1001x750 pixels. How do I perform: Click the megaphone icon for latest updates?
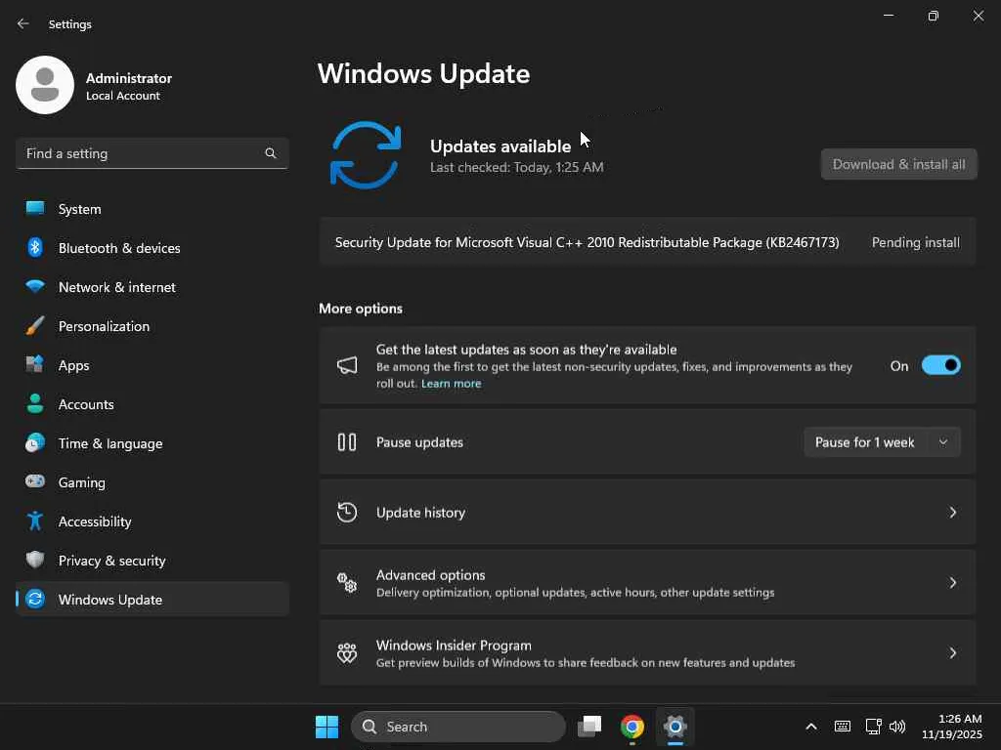[347, 365]
